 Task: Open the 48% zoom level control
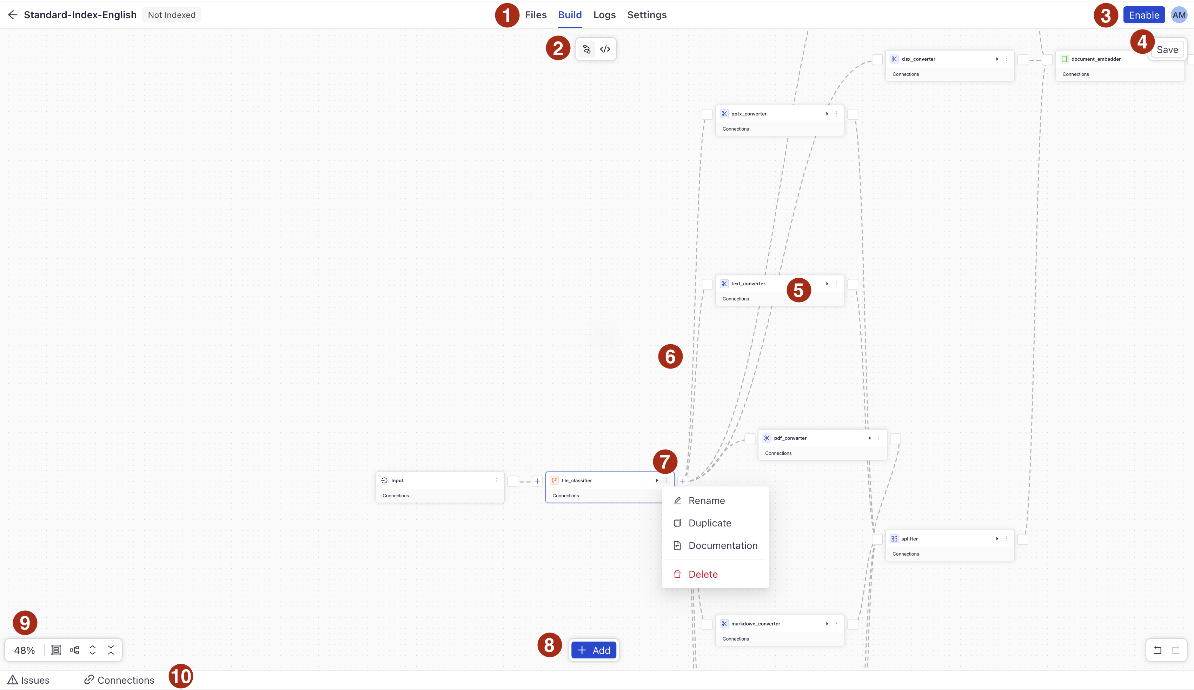[x=25, y=650]
